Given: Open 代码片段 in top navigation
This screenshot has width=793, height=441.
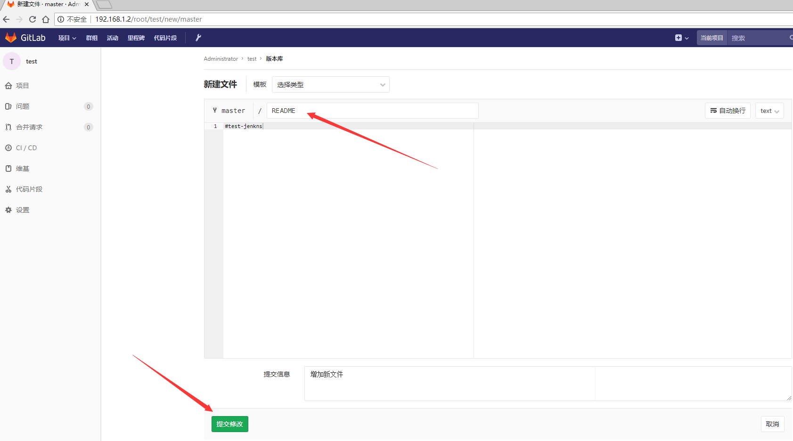Looking at the screenshot, I should (165, 38).
